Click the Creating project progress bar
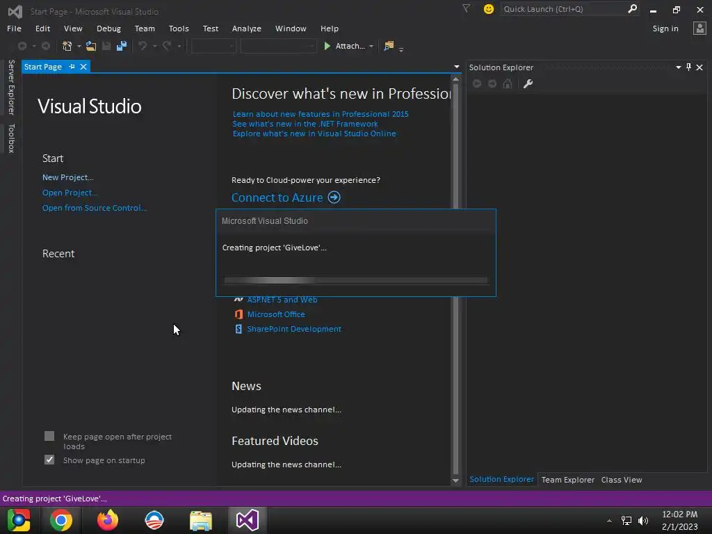Screen dimensions: 712x534 (356, 281)
